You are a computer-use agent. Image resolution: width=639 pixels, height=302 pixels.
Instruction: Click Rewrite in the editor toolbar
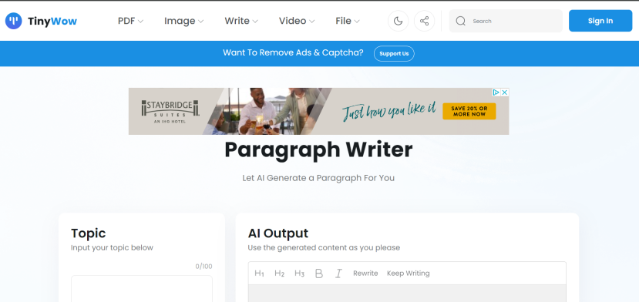365,273
